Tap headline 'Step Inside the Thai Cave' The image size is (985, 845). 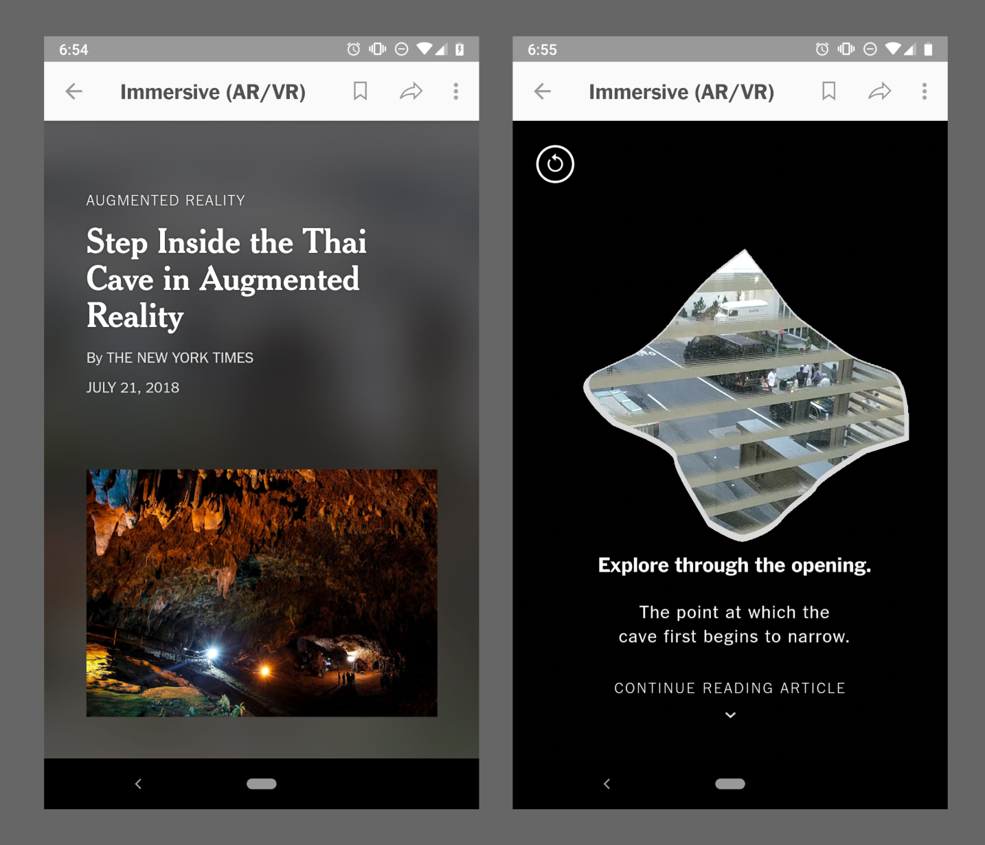click(x=227, y=279)
